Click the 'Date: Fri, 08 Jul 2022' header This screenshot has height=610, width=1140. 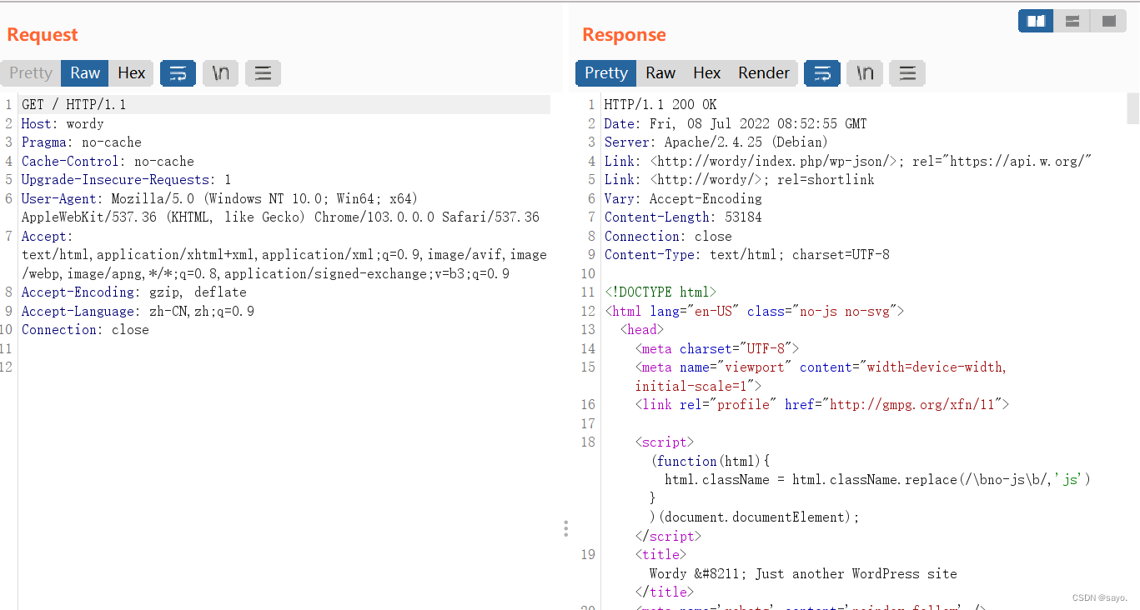coord(736,123)
